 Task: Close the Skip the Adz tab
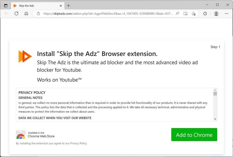[61, 6]
